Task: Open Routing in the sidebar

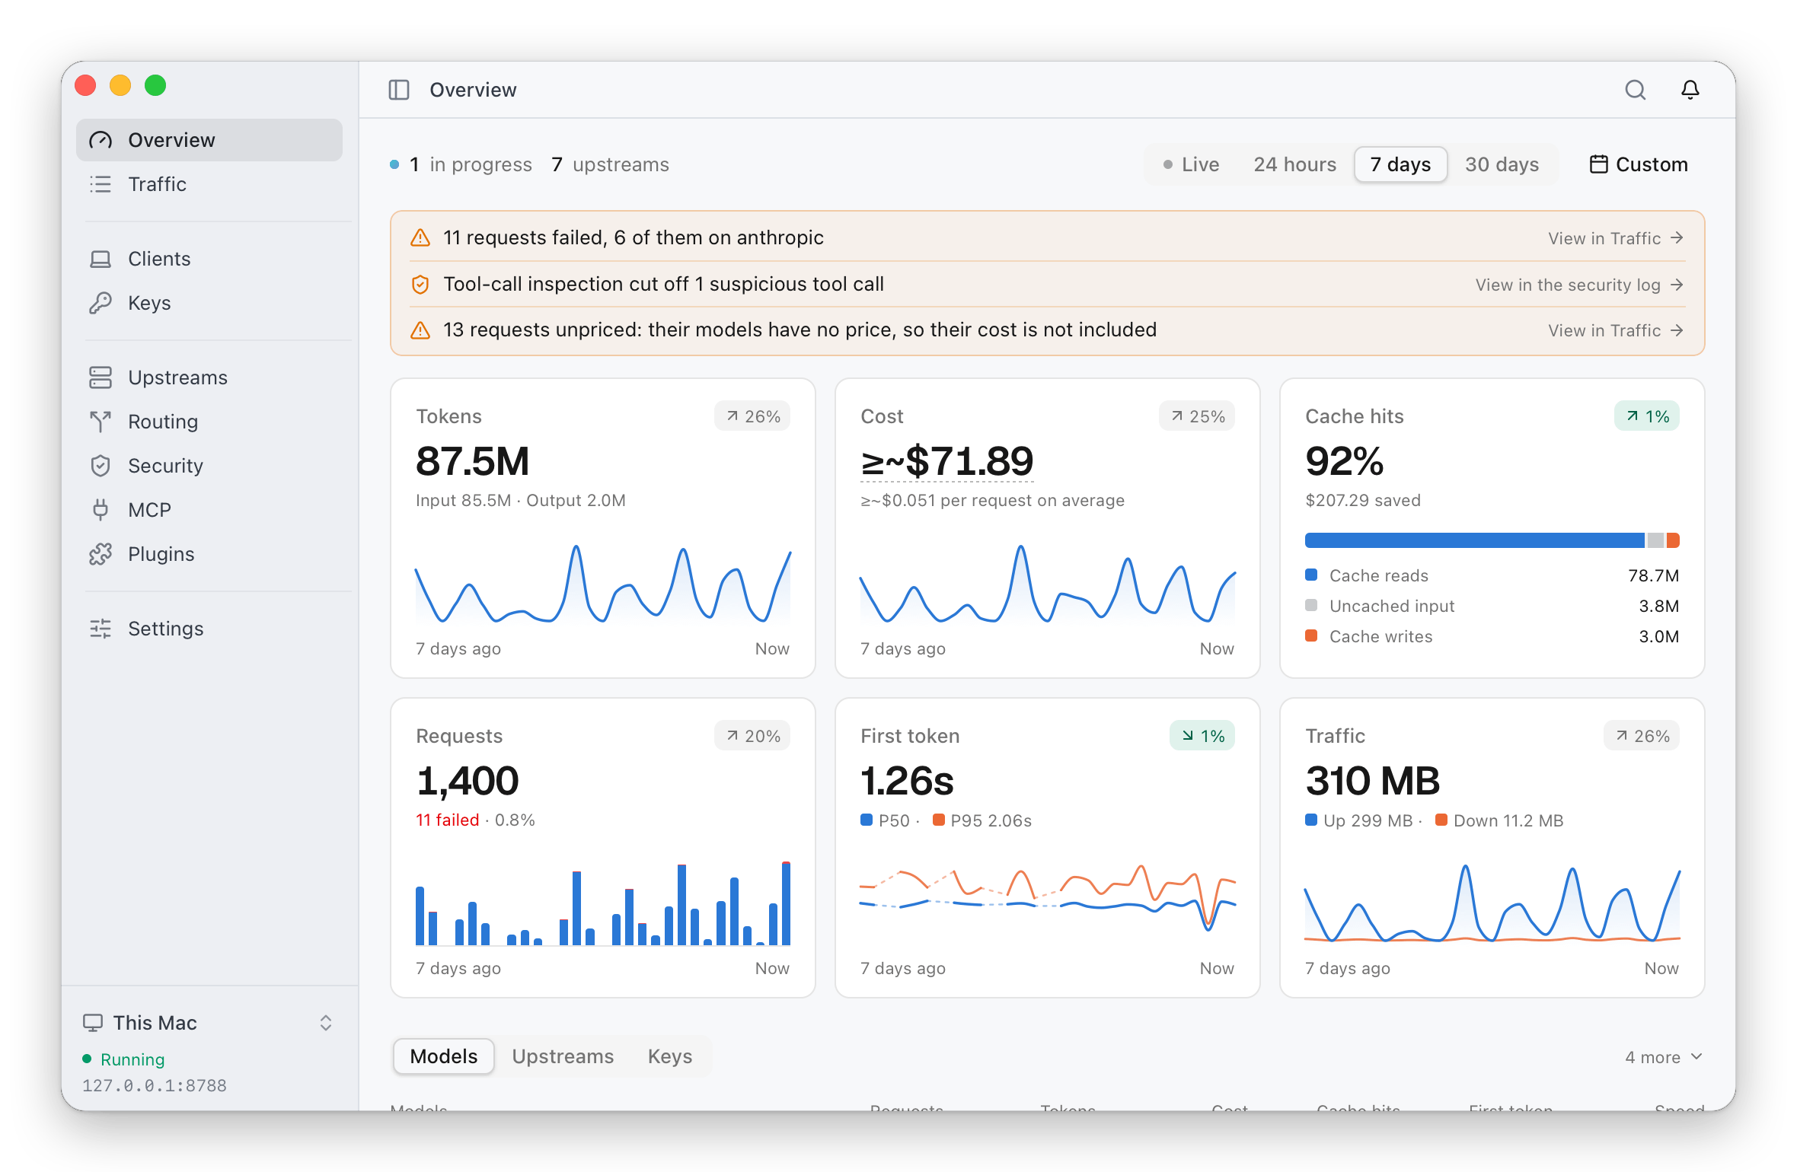Action: [x=209, y=422]
